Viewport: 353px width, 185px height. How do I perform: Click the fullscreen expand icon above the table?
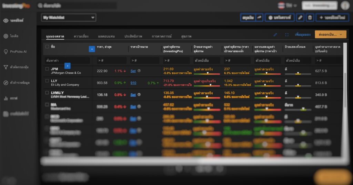click(x=286, y=35)
